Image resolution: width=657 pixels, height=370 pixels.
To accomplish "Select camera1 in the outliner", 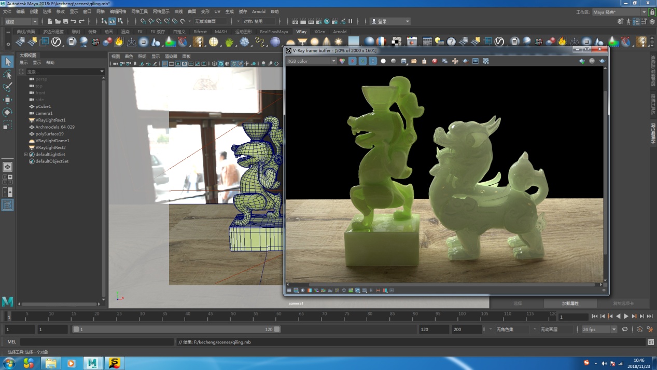I will (x=44, y=113).
